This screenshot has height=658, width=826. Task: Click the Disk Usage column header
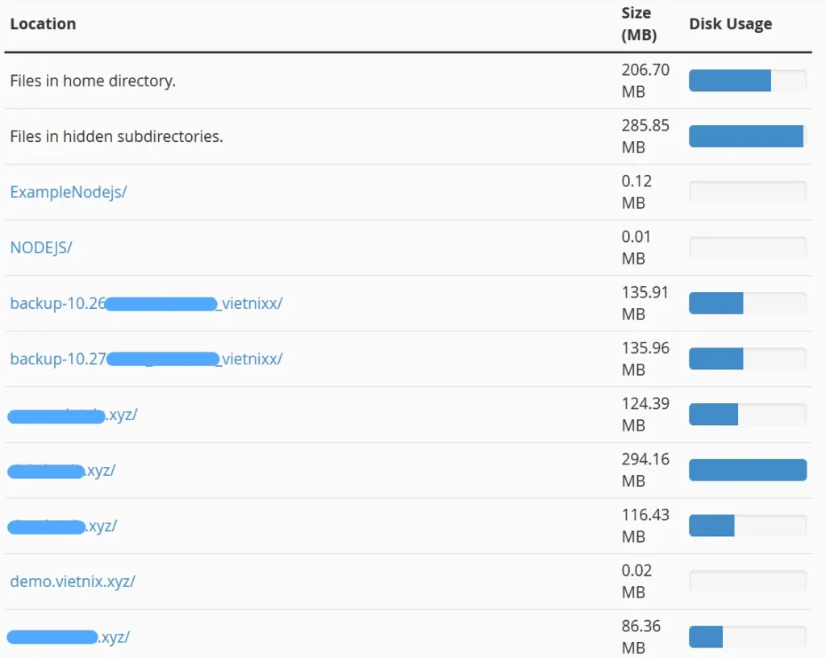pyautogui.click(x=730, y=23)
